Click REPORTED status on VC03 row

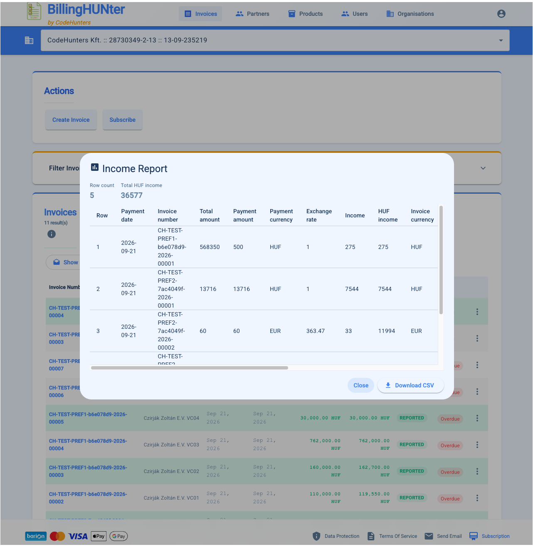[412, 445]
